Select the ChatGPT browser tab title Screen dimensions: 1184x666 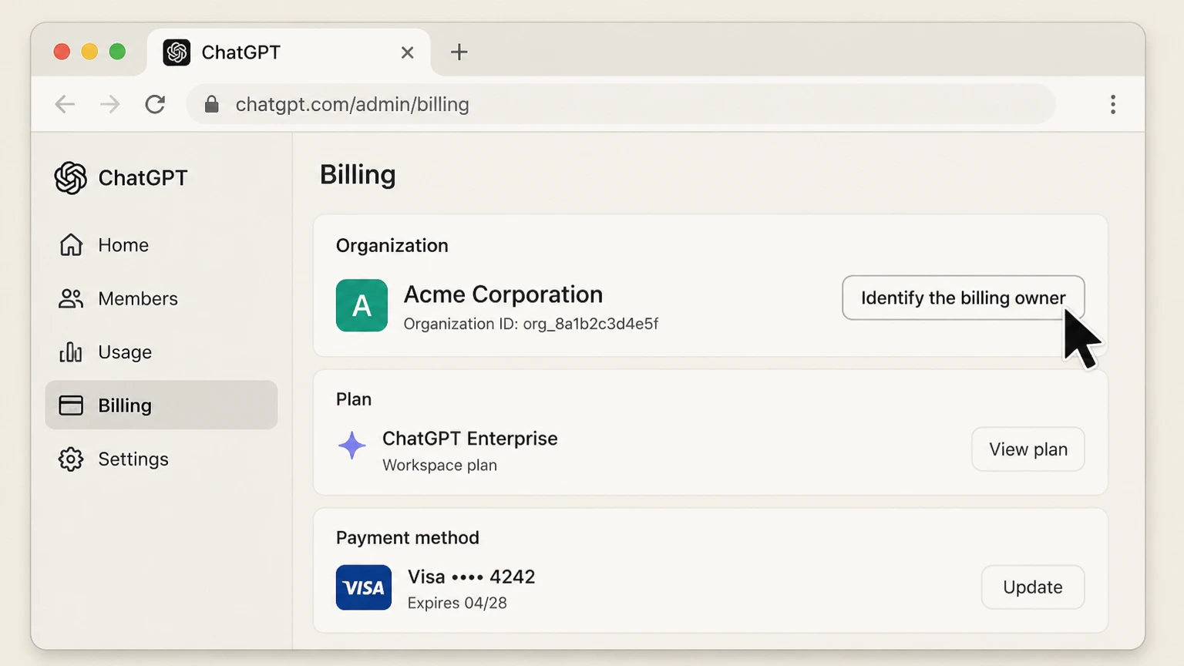click(x=241, y=52)
